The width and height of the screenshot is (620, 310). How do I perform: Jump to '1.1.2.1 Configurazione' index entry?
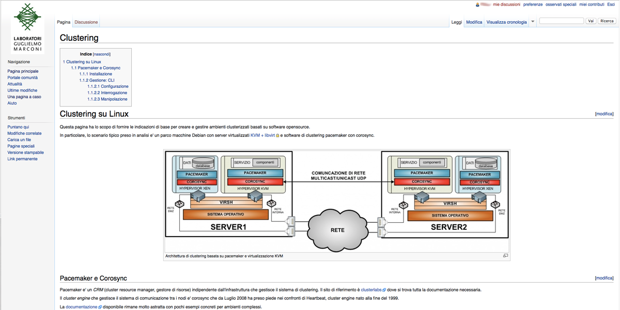(108, 86)
